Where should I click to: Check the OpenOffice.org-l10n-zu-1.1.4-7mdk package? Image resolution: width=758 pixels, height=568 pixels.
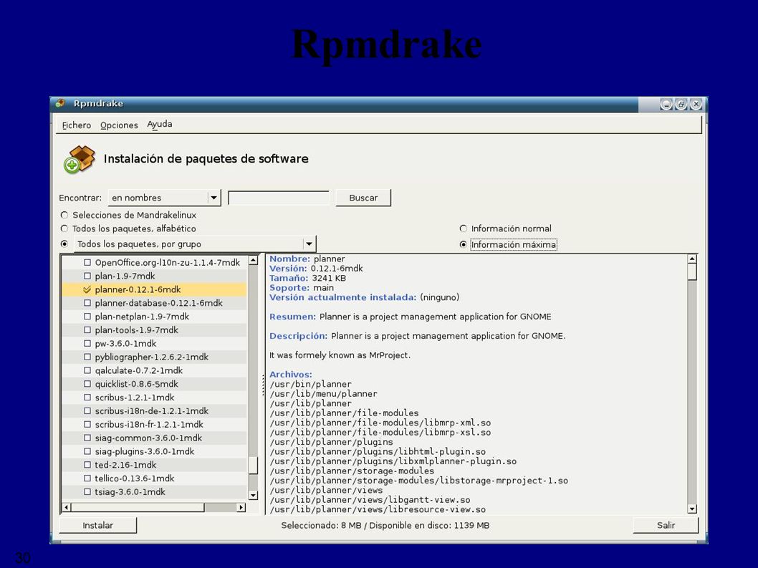point(87,262)
